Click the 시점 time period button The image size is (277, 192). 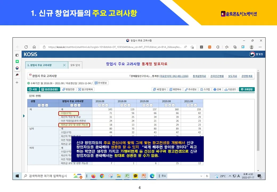(x=33, y=89)
